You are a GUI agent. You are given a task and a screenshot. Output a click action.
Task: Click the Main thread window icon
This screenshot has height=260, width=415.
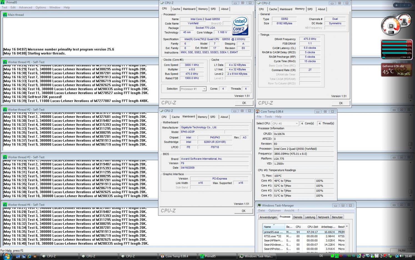pyautogui.click(x=5, y=15)
